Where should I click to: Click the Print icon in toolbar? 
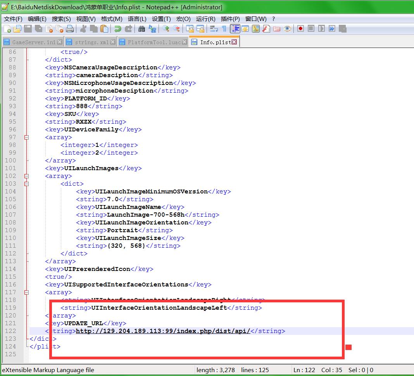(x=70, y=29)
